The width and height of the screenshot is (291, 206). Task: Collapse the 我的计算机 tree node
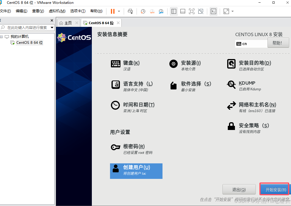click(1, 37)
